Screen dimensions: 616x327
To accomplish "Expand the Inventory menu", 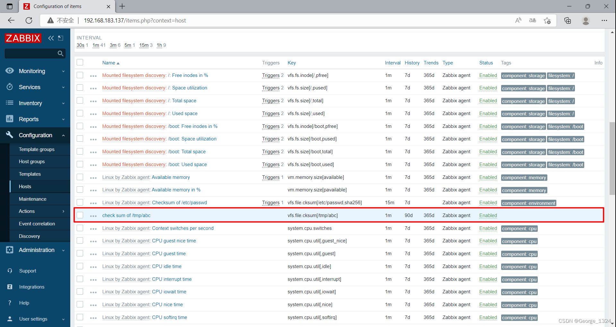I will click(63, 103).
